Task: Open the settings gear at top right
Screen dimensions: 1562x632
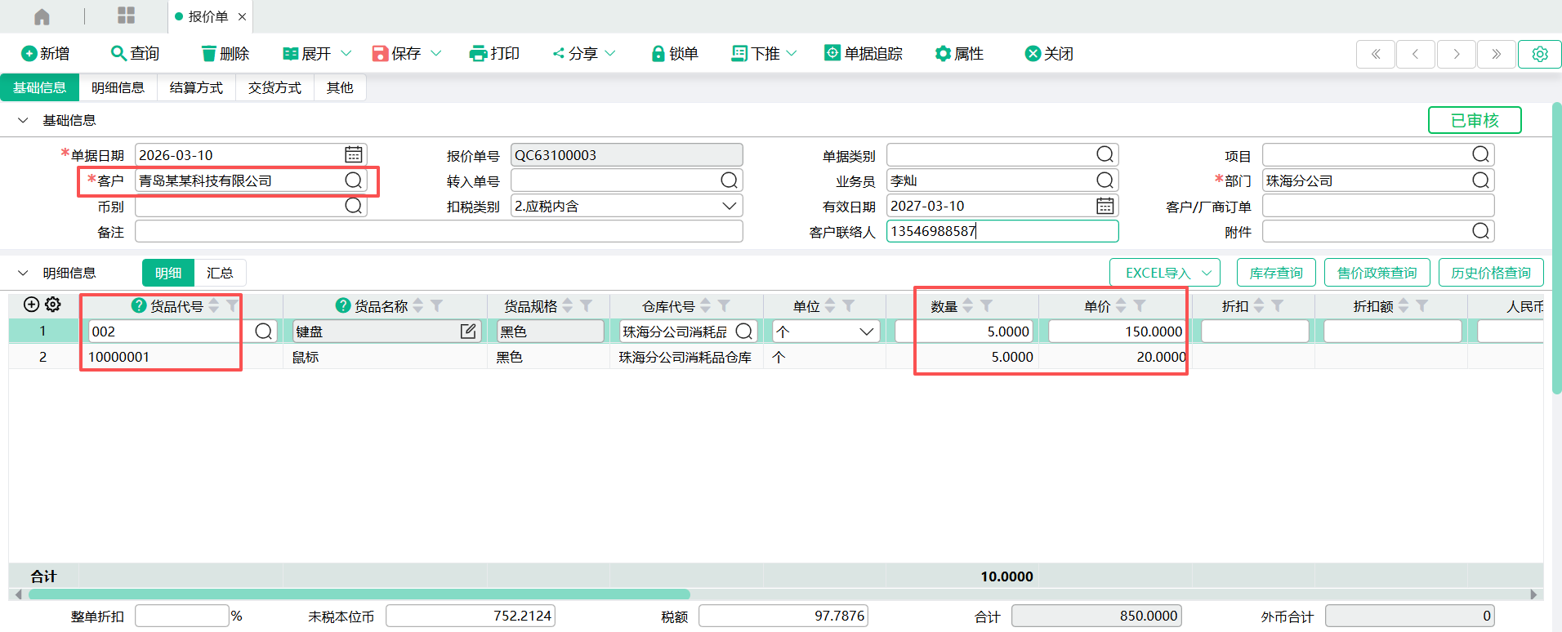Action: click(x=1539, y=54)
